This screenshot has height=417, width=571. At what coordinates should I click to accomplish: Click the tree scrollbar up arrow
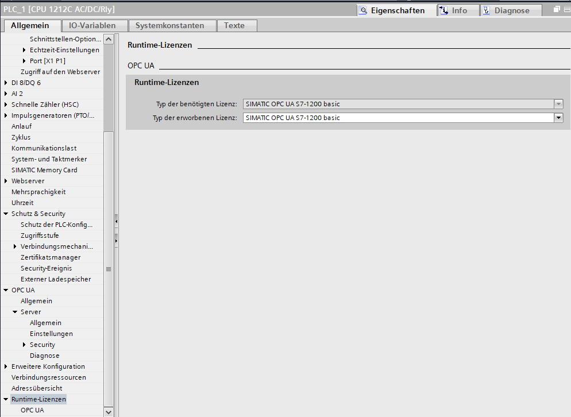click(x=109, y=39)
